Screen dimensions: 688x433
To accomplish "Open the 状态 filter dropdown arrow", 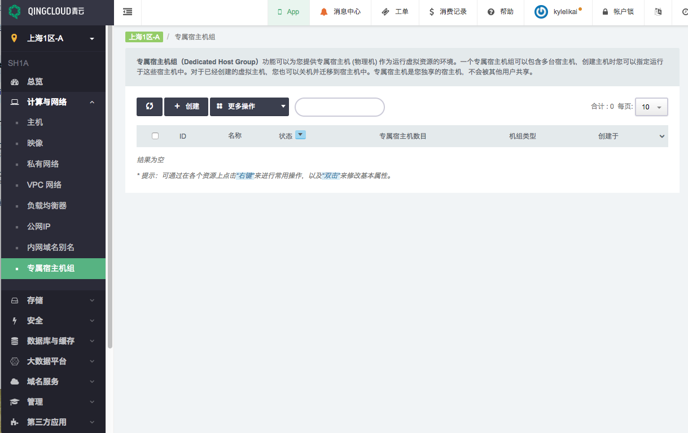I will (x=300, y=135).
